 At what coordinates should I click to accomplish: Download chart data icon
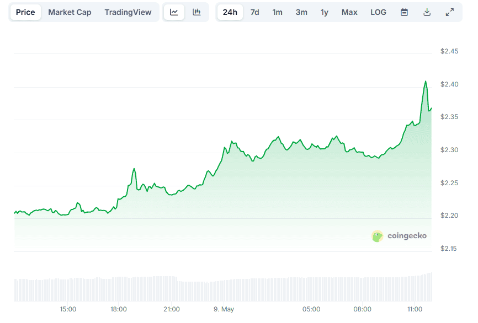click(427, 12)
